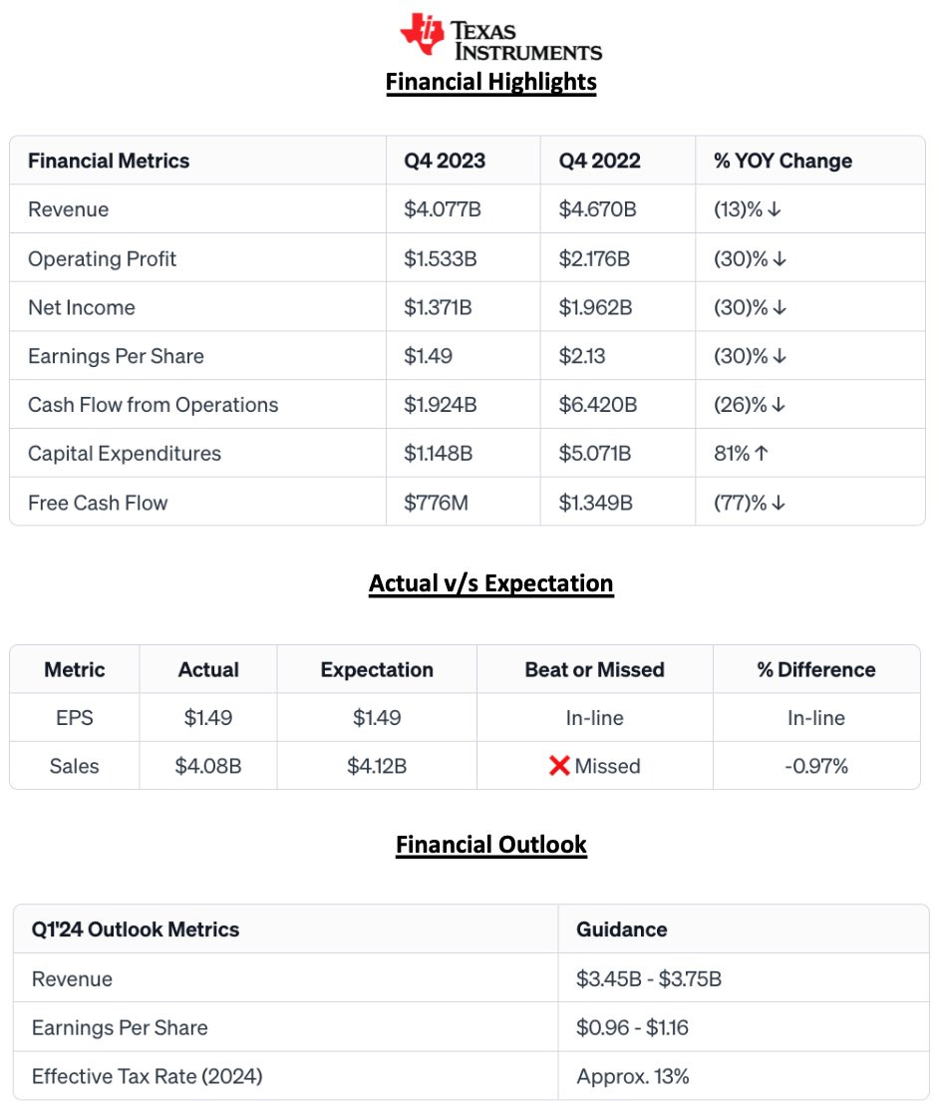Select the -0.97% difference cell
The width and height of the screenshot is (939, 1107).
[x=816, y=766]
